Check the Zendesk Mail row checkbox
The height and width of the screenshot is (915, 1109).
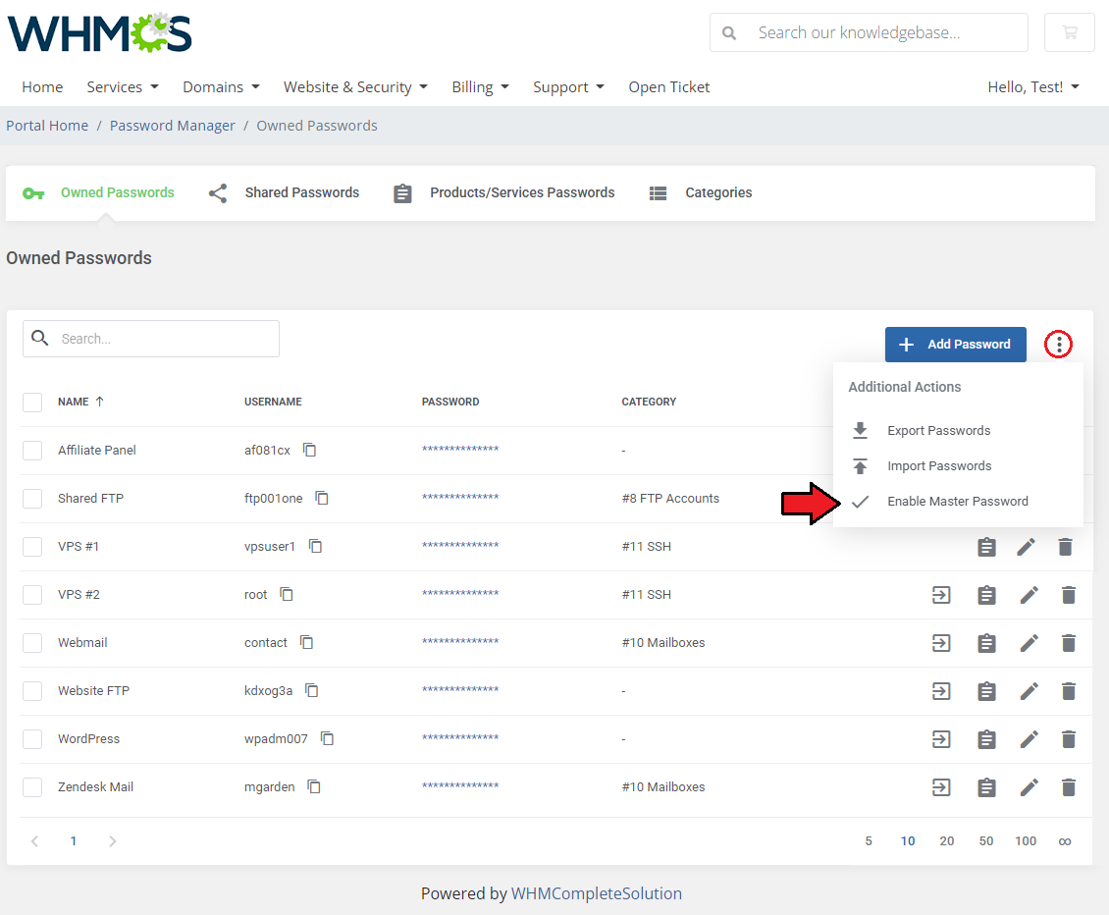tap(32, 787)
